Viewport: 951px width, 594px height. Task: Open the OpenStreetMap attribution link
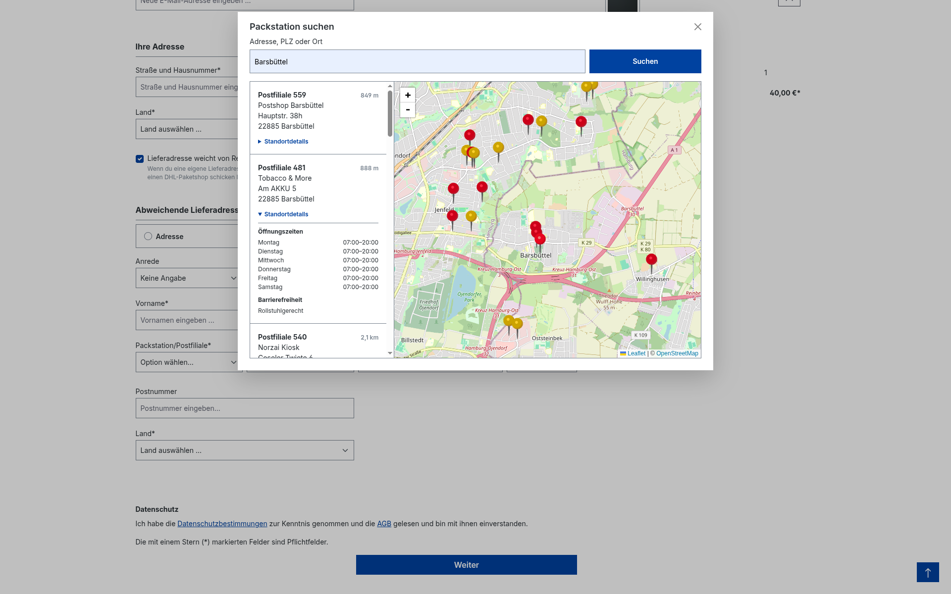[x=677, y=353]
